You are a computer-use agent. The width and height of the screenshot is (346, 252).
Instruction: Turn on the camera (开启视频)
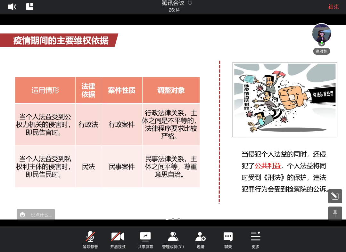click(118, 237)
